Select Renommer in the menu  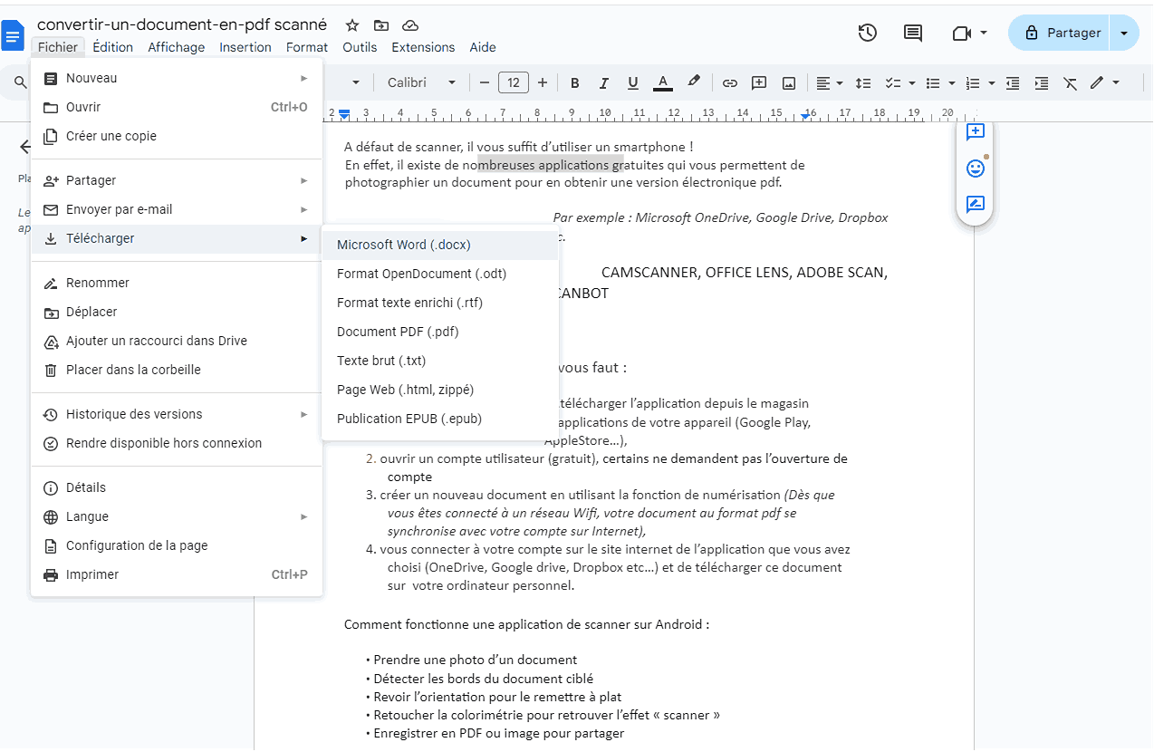pos(177,283)
